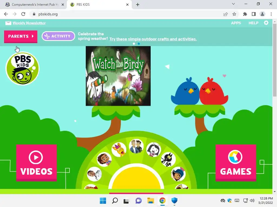Expand the tab search dropdown arrow
The width and height of the screenshot is (277, 207).
coord(233,4)
